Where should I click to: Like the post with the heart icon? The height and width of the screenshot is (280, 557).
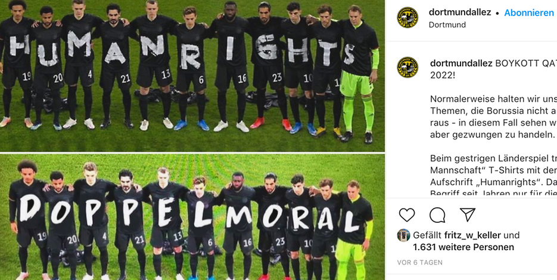407,215
